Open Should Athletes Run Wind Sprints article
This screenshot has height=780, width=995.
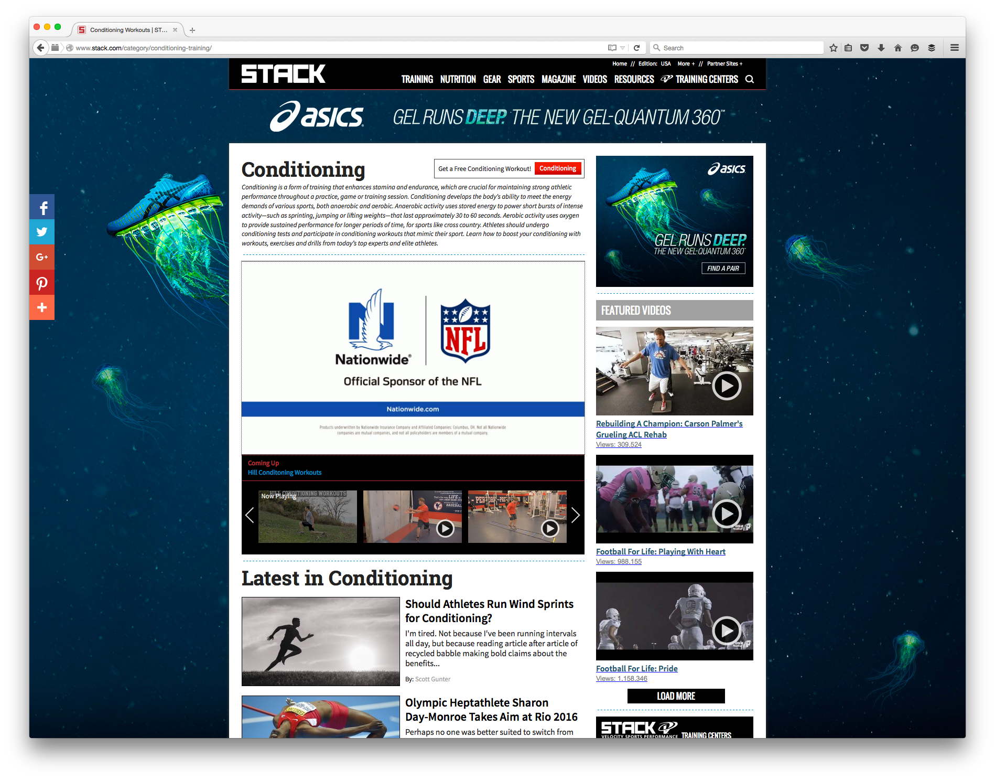(490, 611)
